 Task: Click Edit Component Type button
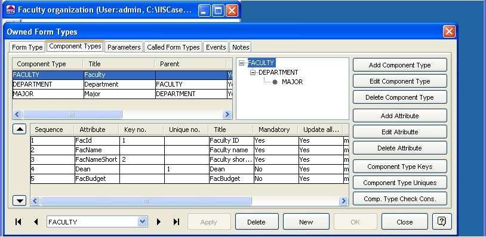click(400, 81)
